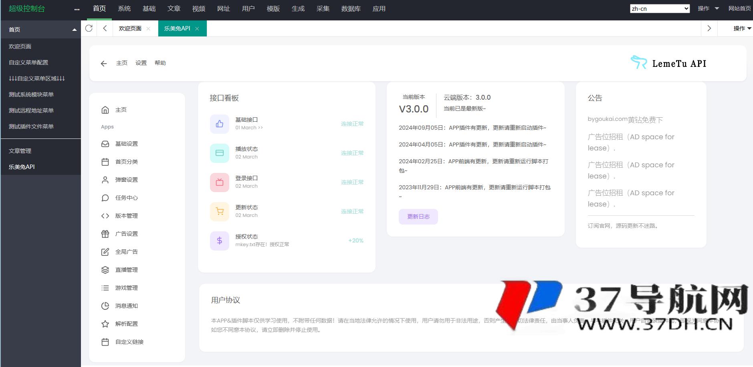Open 基础设置 via its inbox icon
This screenshot has width=753, height=367.
[105, 144]
